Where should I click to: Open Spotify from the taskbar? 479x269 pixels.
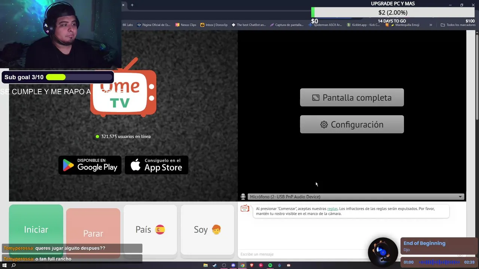pyautogui.click(x=270, y=265)
